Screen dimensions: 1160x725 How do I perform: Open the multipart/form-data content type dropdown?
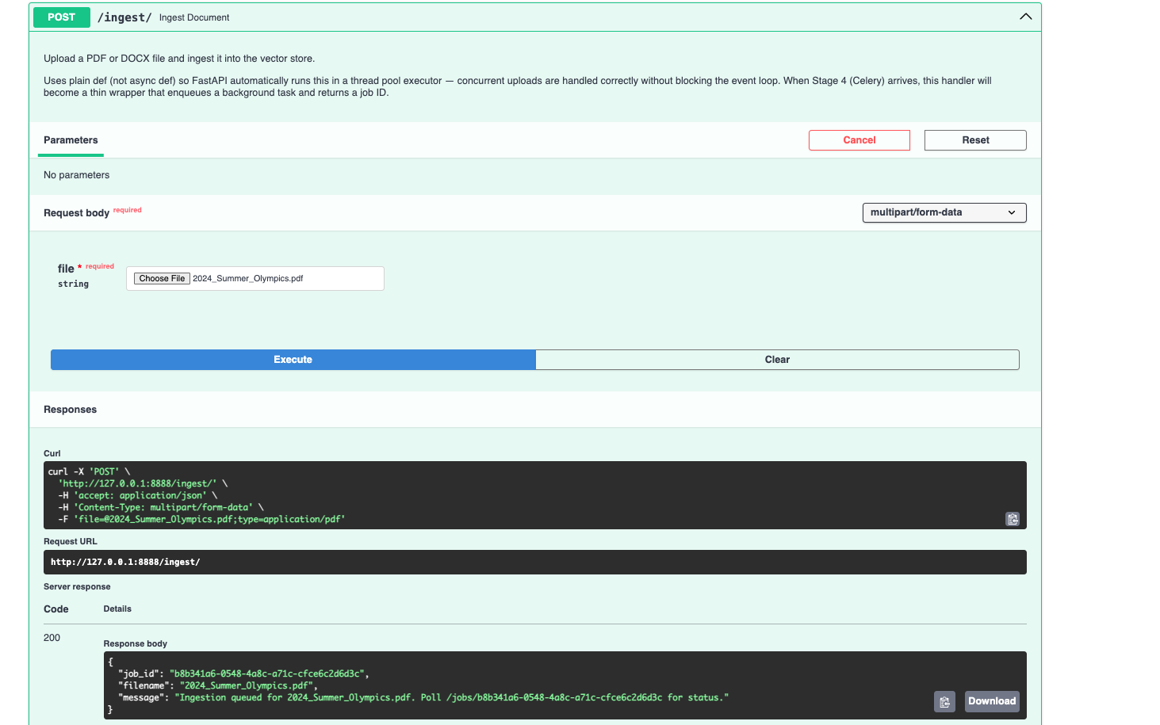pos(944,212)
